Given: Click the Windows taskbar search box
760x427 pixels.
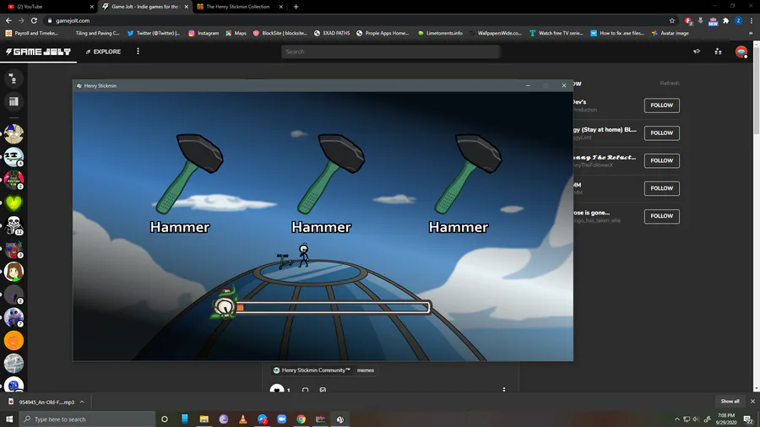Looking at the screenshot, I should pos(87,419).
